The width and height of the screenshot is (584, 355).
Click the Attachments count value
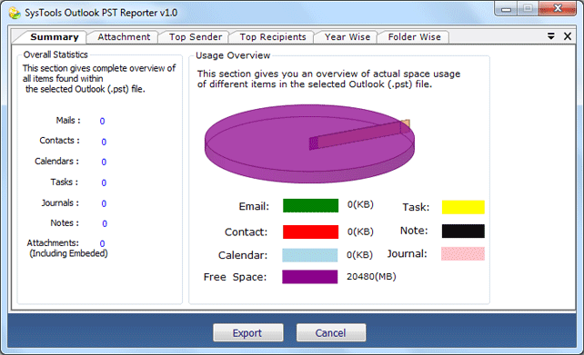point(102,244)
